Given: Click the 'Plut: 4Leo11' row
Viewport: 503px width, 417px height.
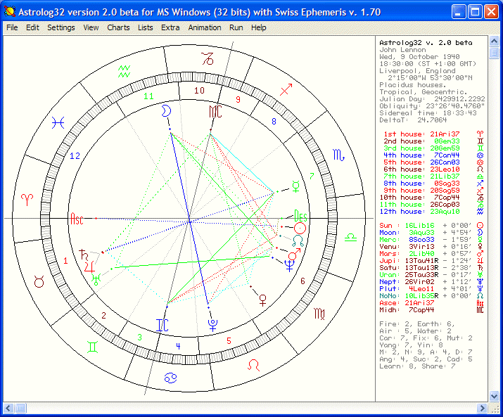Looking at the screenshot, I should [x=431, y=289].
